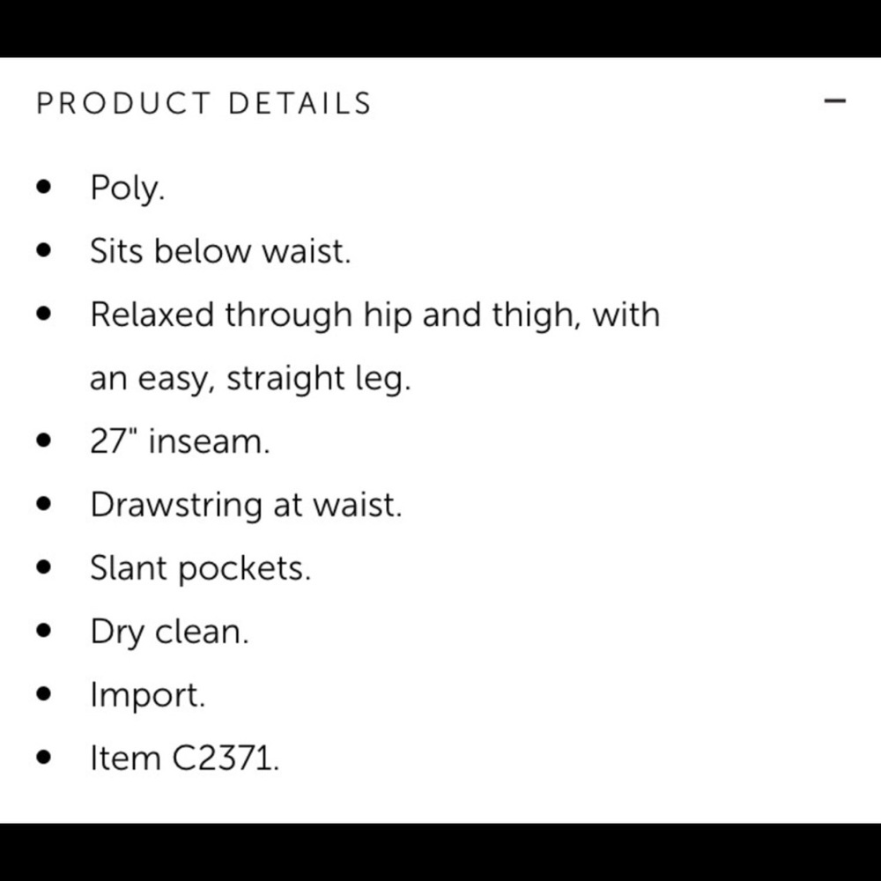Click the 'Item C2371.' text
881x881 pixels.
tap(184, 759)
